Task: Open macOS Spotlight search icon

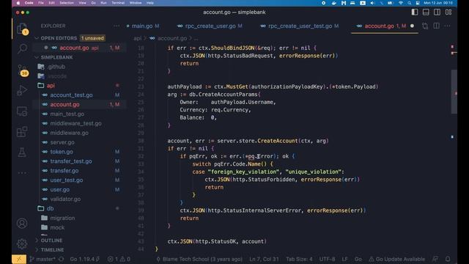Action: pyautogui.click(x=409, y=3)
